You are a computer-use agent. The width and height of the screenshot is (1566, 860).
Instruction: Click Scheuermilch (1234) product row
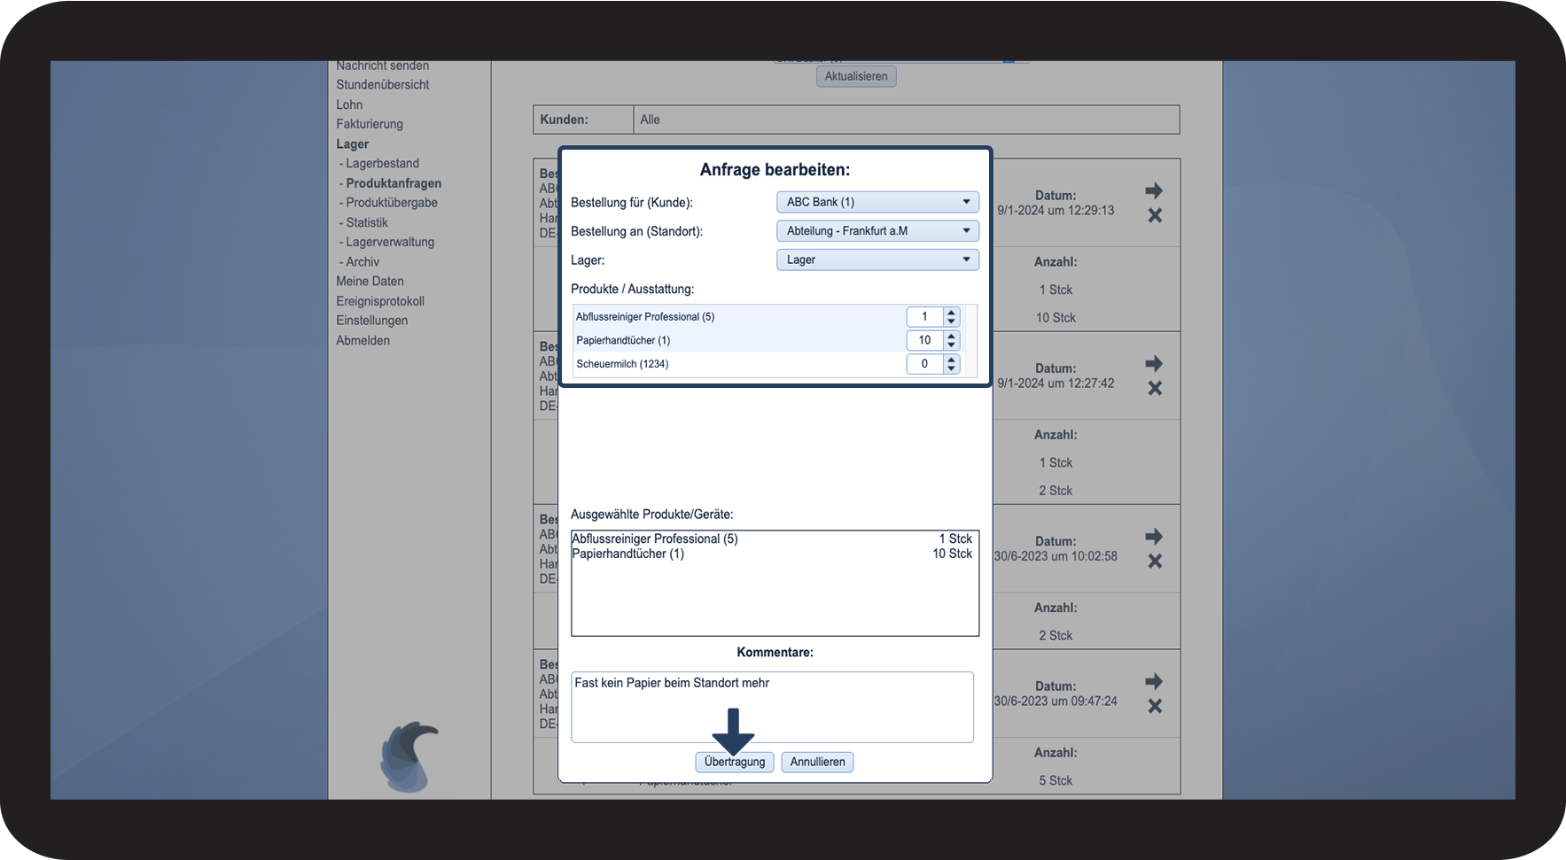pyautogui.click(x=767, y=364)
